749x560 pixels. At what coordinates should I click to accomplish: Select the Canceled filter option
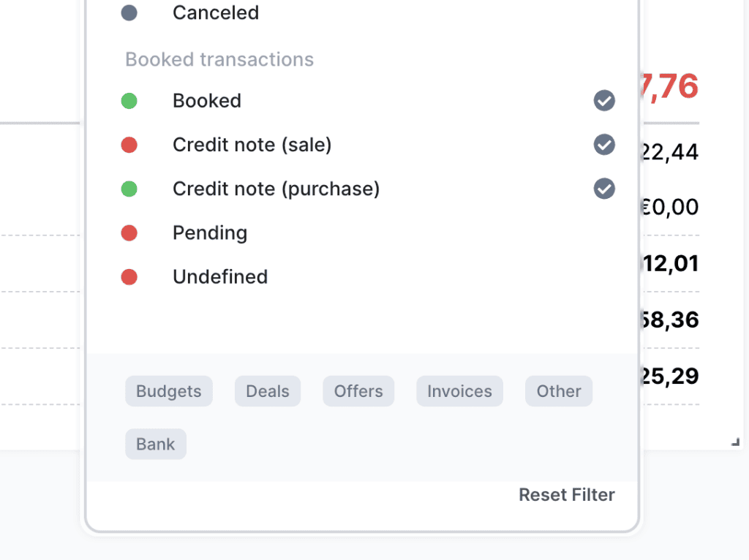click(x=216, y=13)
